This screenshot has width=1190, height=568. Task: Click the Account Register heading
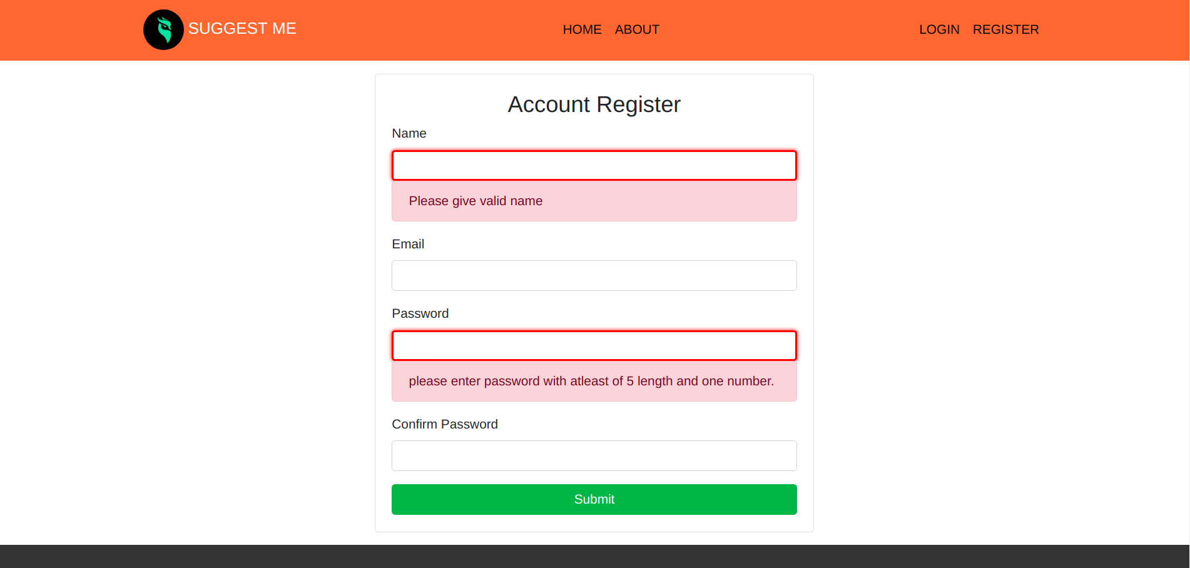click(594, 104)
